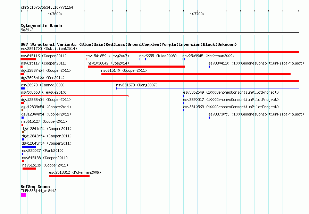The height and width of the screenshot is (214, 309).
Task: Click nsv615138 (Cooper2011) label
Action: (45, 158)
